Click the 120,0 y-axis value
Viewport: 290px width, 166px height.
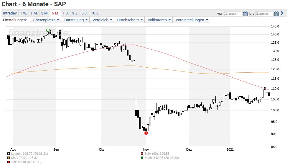[x=275, y=69]
